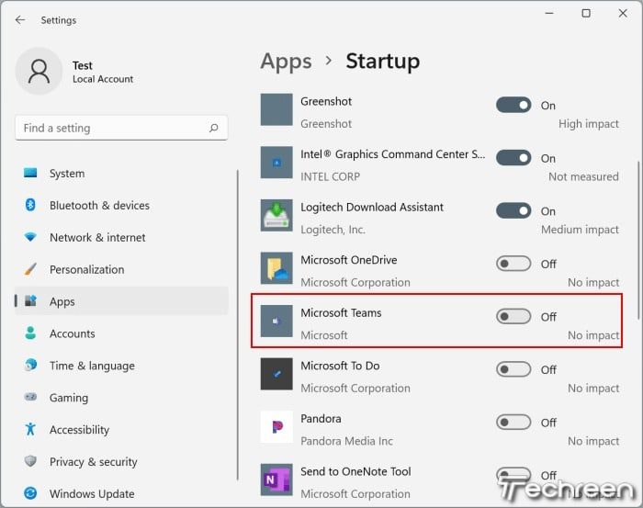Screen dimensions: 643x508
Task: Click the Time & language globe icon
Action: [x=30, y=365]
